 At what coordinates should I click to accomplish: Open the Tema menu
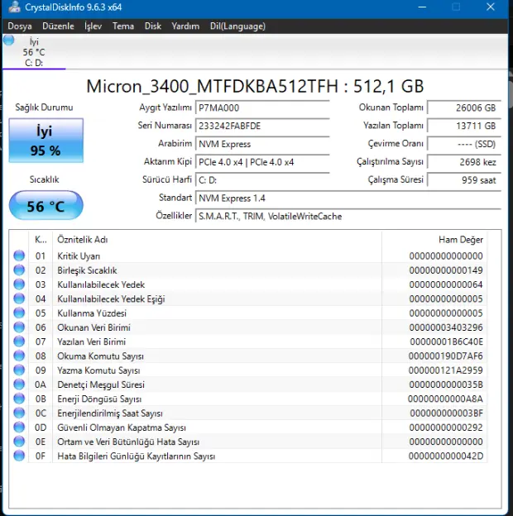coord(123,26)
